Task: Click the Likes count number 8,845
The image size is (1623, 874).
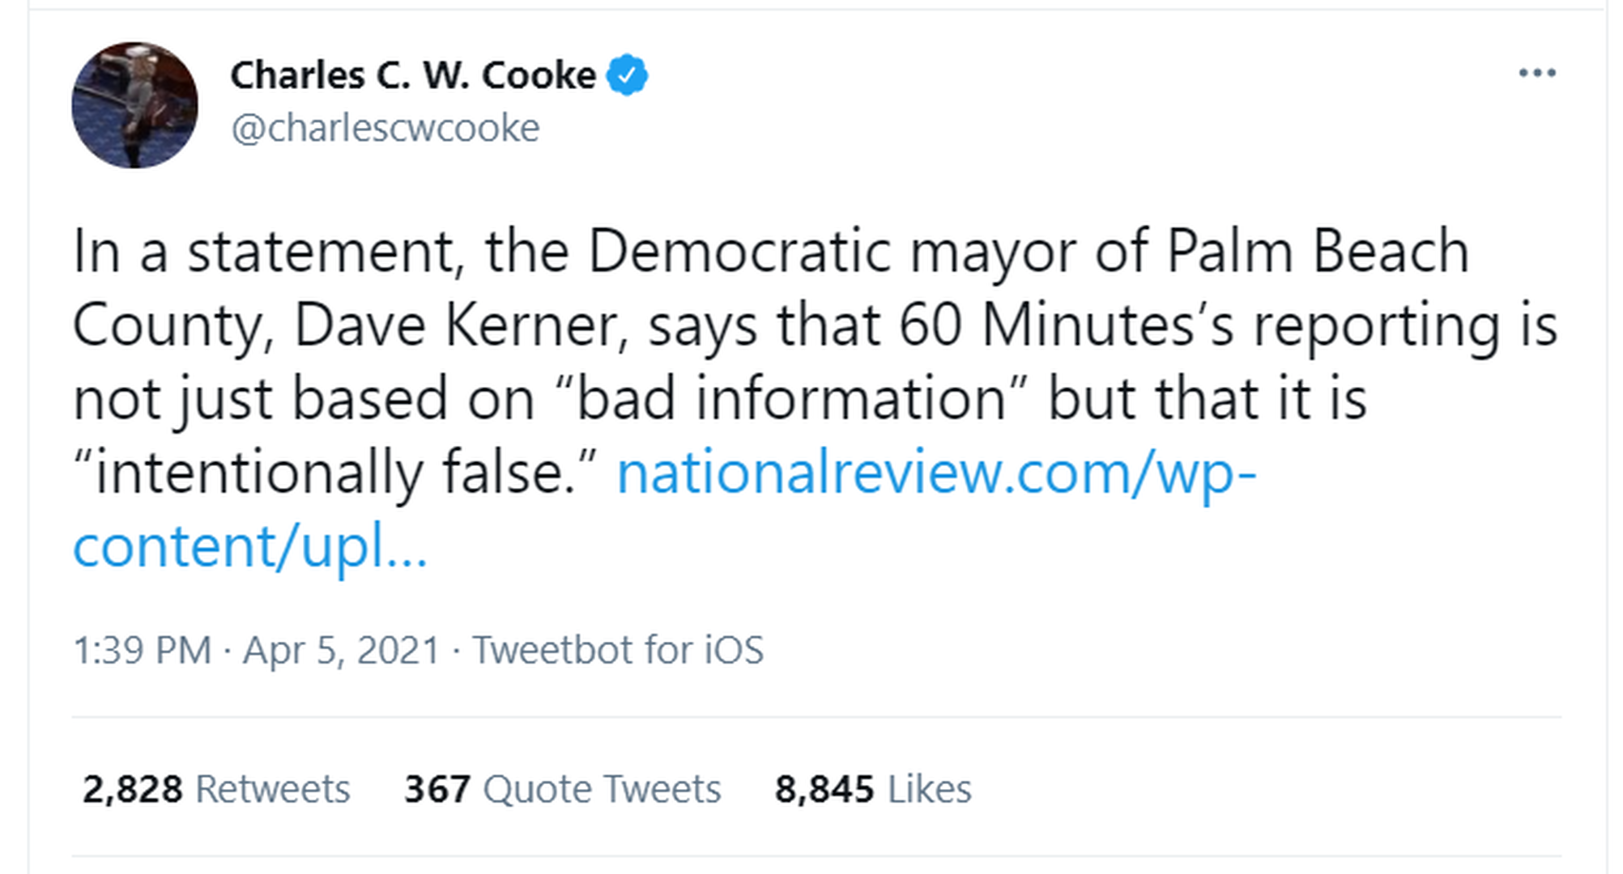Action: (824, 789)
